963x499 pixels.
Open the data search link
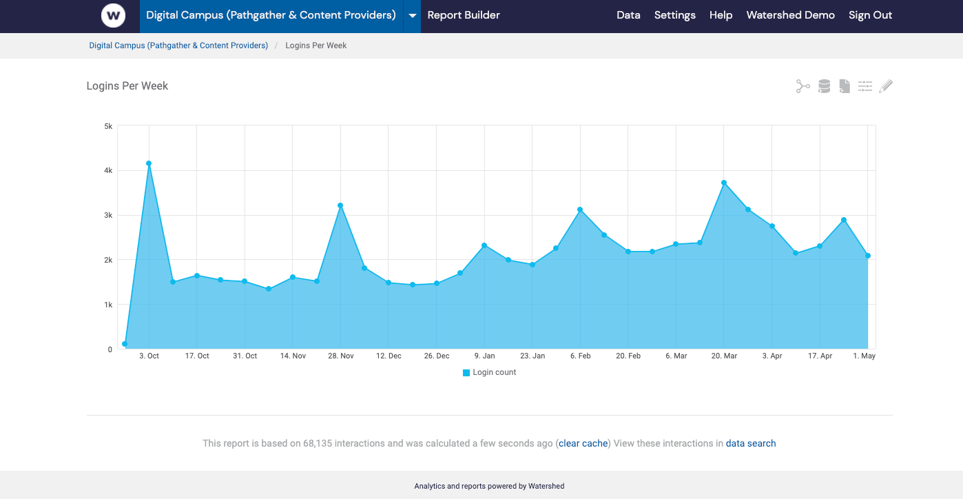[751, 443]
